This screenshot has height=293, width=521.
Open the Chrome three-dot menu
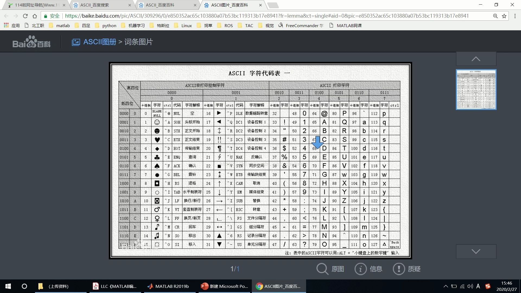click(515, 16)
